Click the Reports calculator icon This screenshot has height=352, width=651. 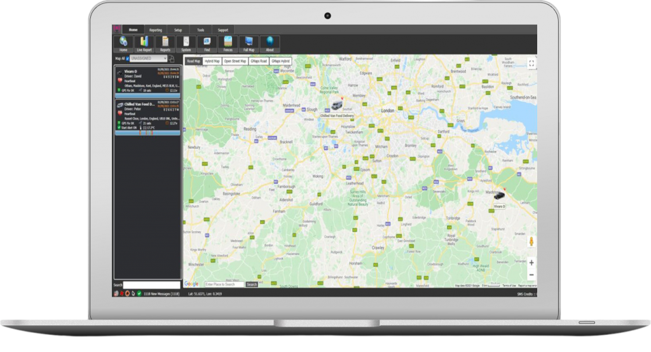pos(165,43)
